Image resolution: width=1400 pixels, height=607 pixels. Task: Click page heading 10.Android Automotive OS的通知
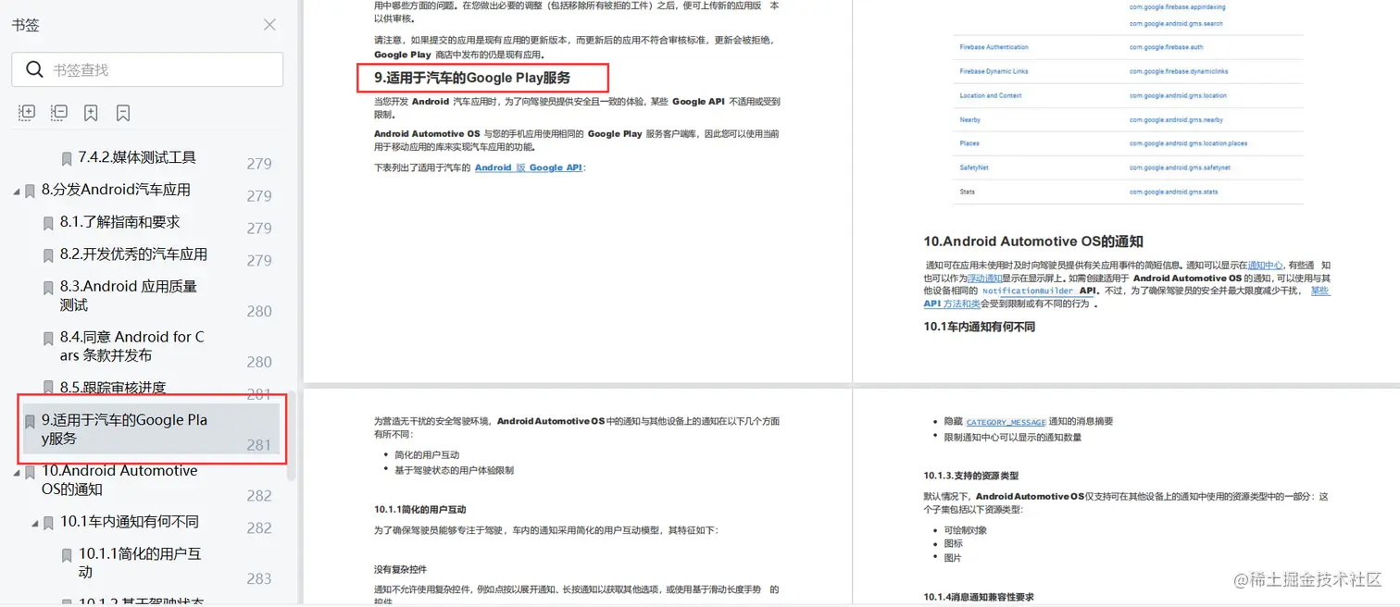pyautogui.click(x=1033, y=242)
